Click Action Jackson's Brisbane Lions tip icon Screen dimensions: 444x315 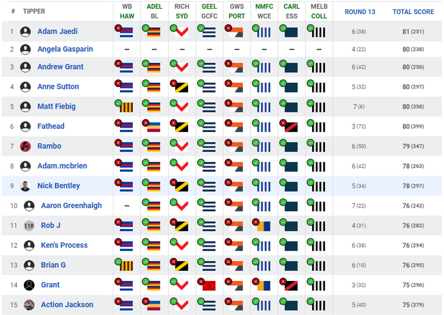click(x=151, y=305)
